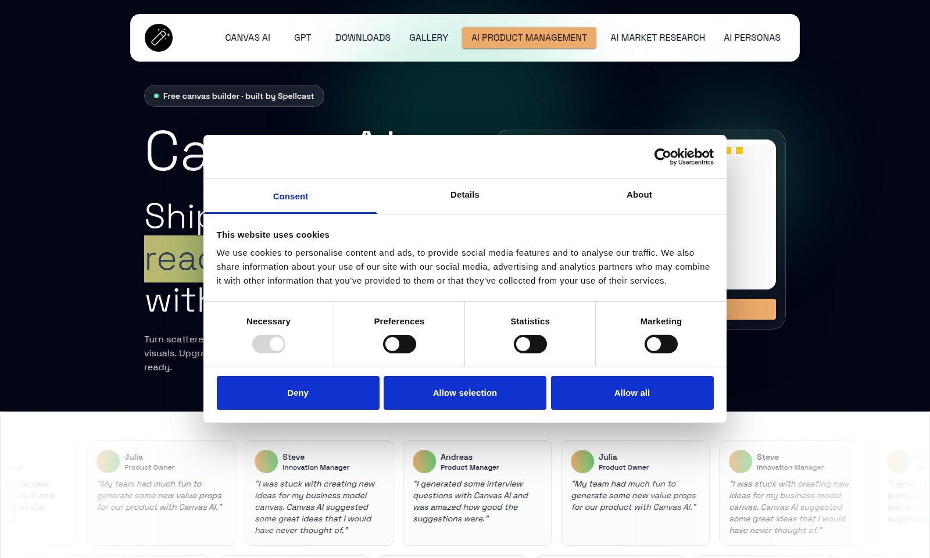930x558 pixels.
Task: Click the Free canvas builder badge
Action: 234,96
